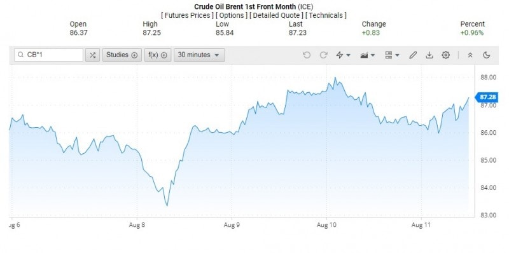Collapse the toolbar with double chevron

coord(470,55)
